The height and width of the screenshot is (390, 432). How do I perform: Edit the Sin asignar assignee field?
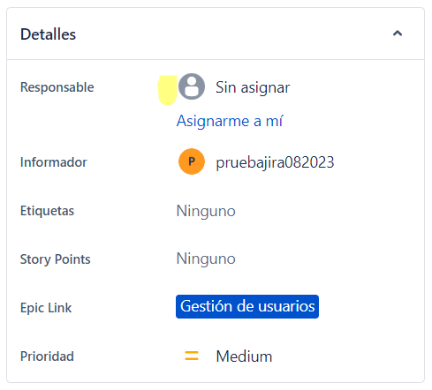coord(253,87)
